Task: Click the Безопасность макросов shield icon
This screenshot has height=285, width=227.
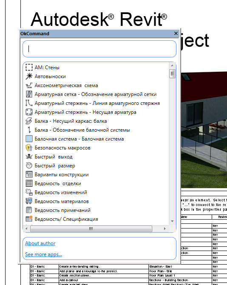Action: click(x=29, y=147)
